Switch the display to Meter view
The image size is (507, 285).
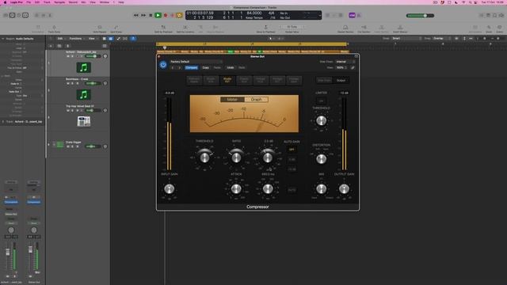point(232,100)
